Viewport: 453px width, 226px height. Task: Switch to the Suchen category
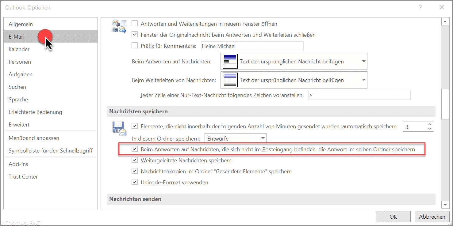[51, 87]
